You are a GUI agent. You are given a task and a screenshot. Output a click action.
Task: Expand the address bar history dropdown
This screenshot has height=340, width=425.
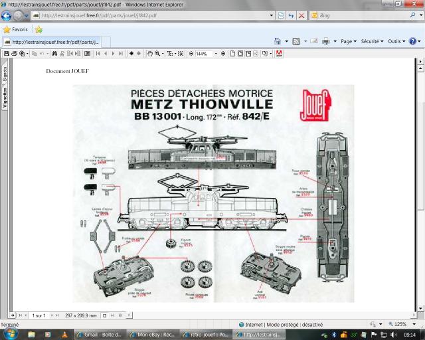(x=271, y=15)
